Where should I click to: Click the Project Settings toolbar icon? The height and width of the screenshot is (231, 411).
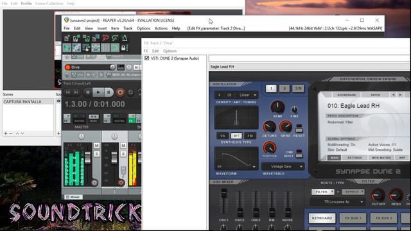point(96,38)
